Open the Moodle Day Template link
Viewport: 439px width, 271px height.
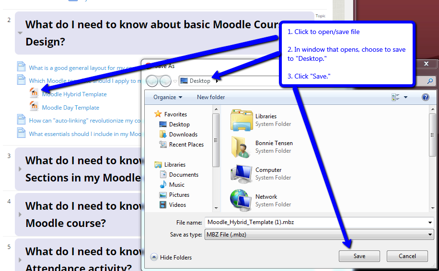click(70, 108)
